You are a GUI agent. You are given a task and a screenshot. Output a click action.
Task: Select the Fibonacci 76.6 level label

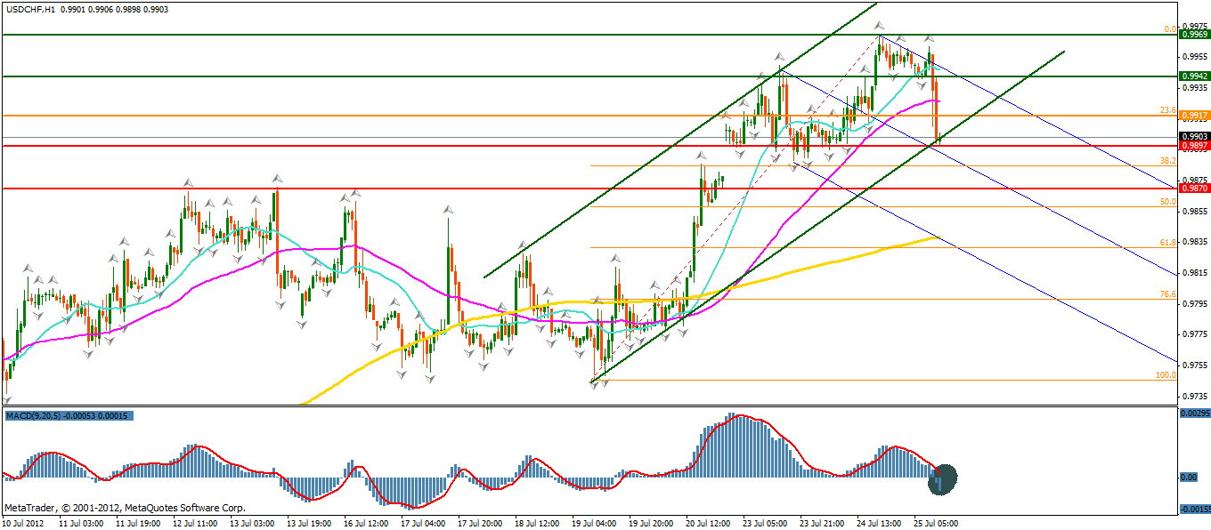click(1167, 294)
